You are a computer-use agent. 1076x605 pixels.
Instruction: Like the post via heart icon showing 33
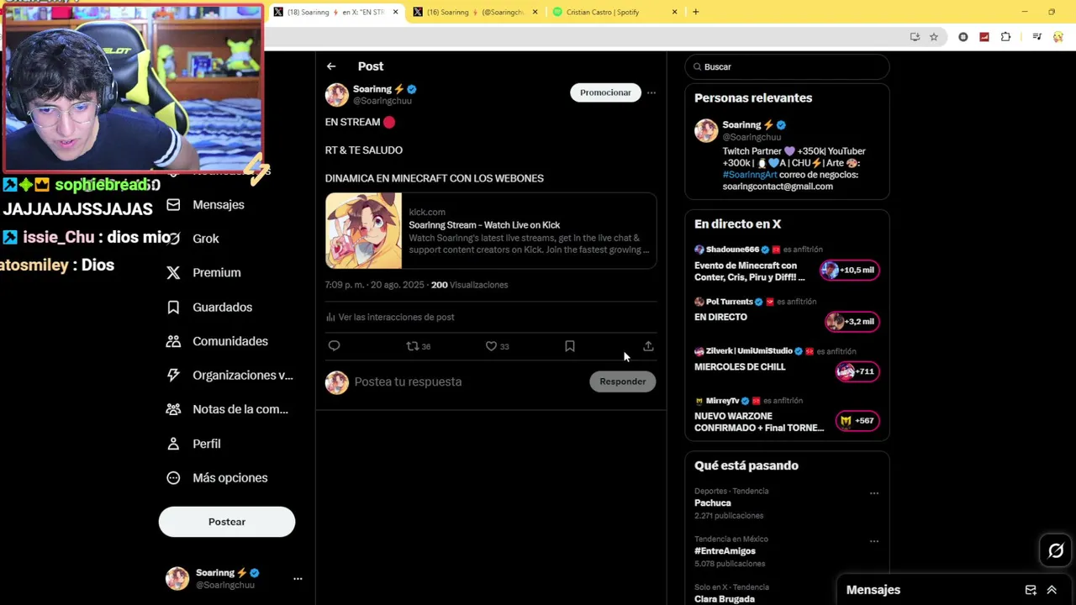point(491,345)
